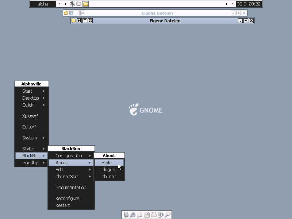
Task: Select the highlighted BlackBox entry in the Alphaville menu
Action: coord(31,156)
